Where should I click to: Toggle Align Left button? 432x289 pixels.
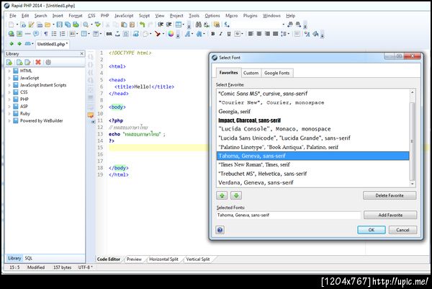tap(251, 34)
